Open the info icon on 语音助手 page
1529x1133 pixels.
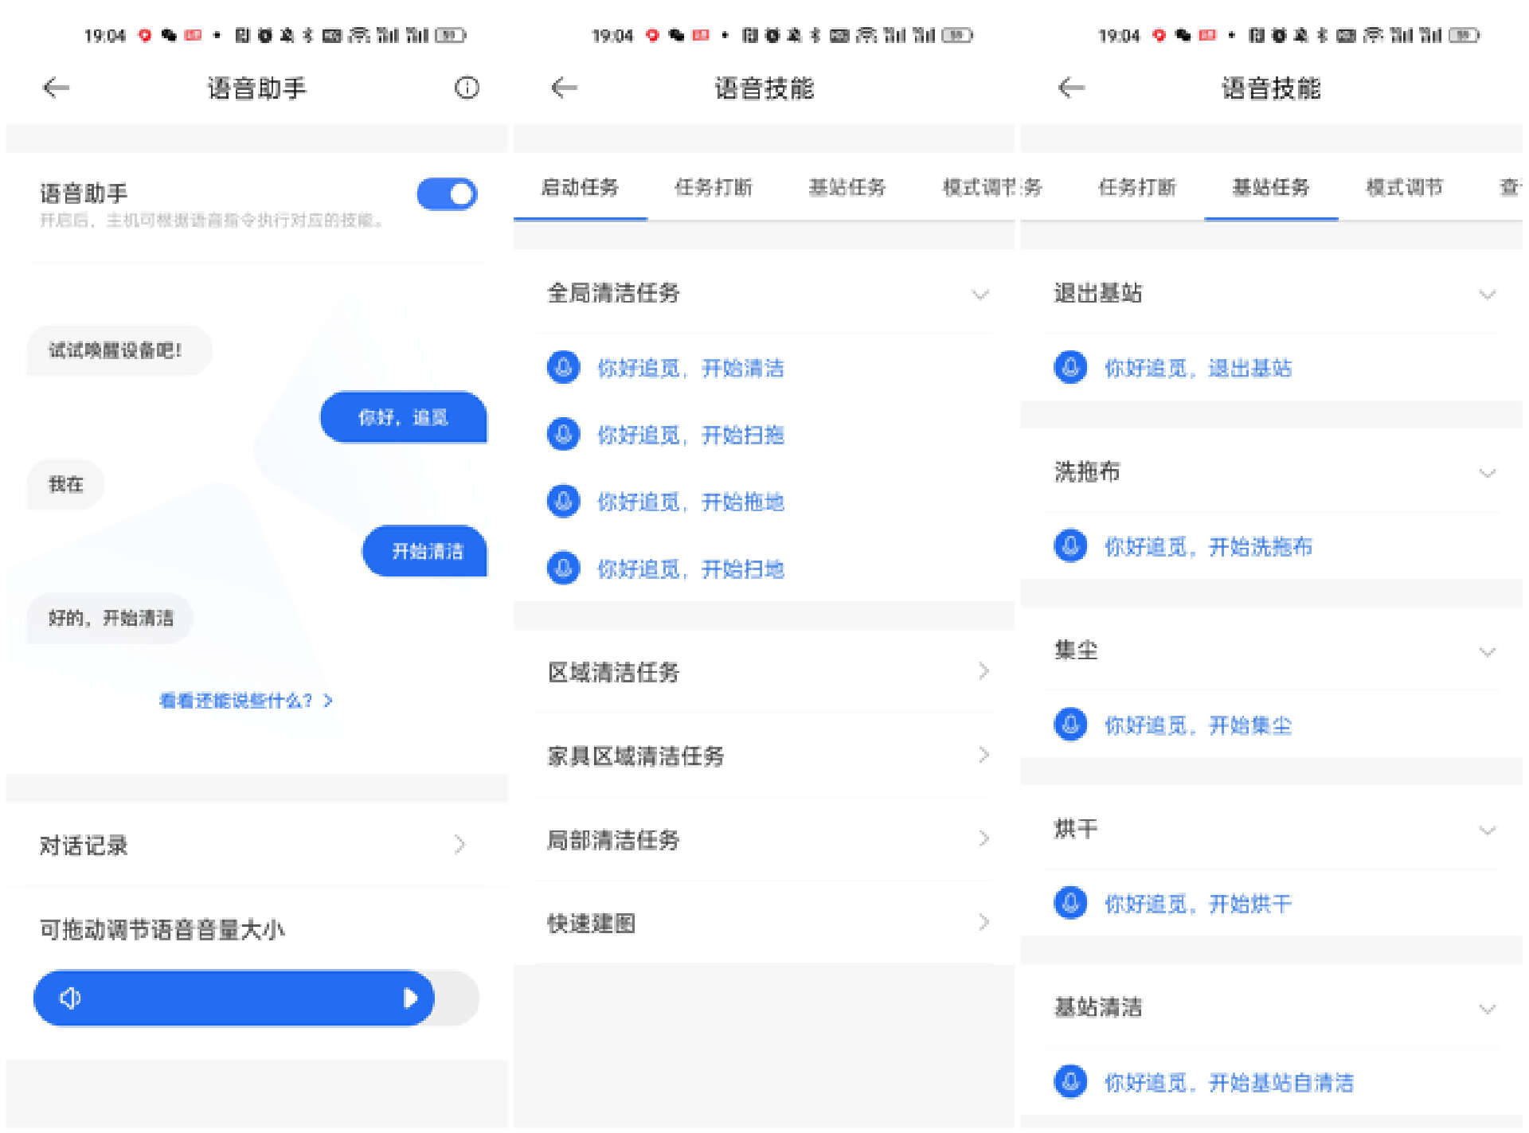467,88
